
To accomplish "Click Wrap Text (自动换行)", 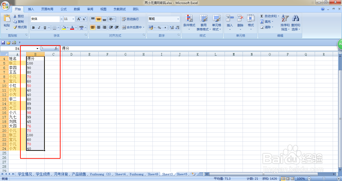I will click(130, 19).
